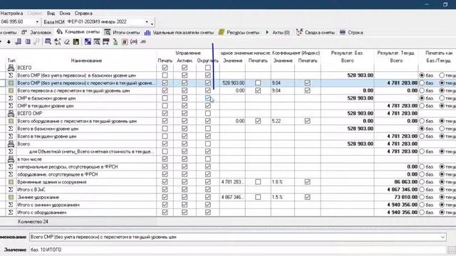Click the blue checkered grid toolbar icon
The height and width of the screenshot is (256, 456).
(x=88, y=42)
